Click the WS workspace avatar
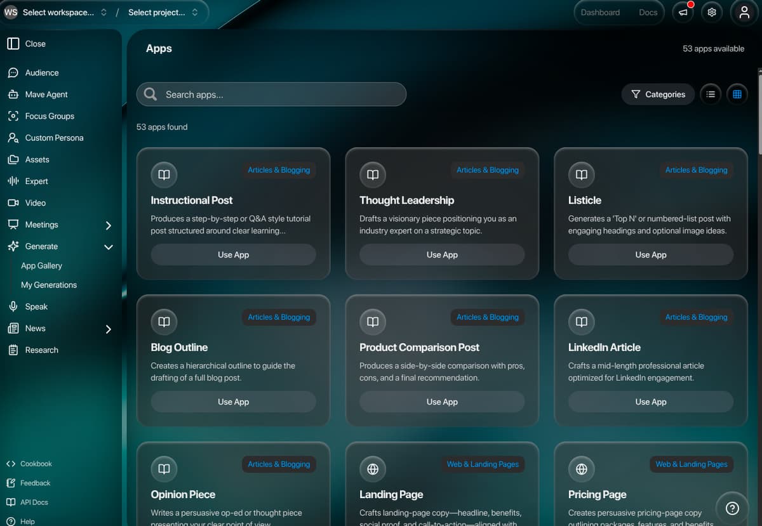 point(11,12)
